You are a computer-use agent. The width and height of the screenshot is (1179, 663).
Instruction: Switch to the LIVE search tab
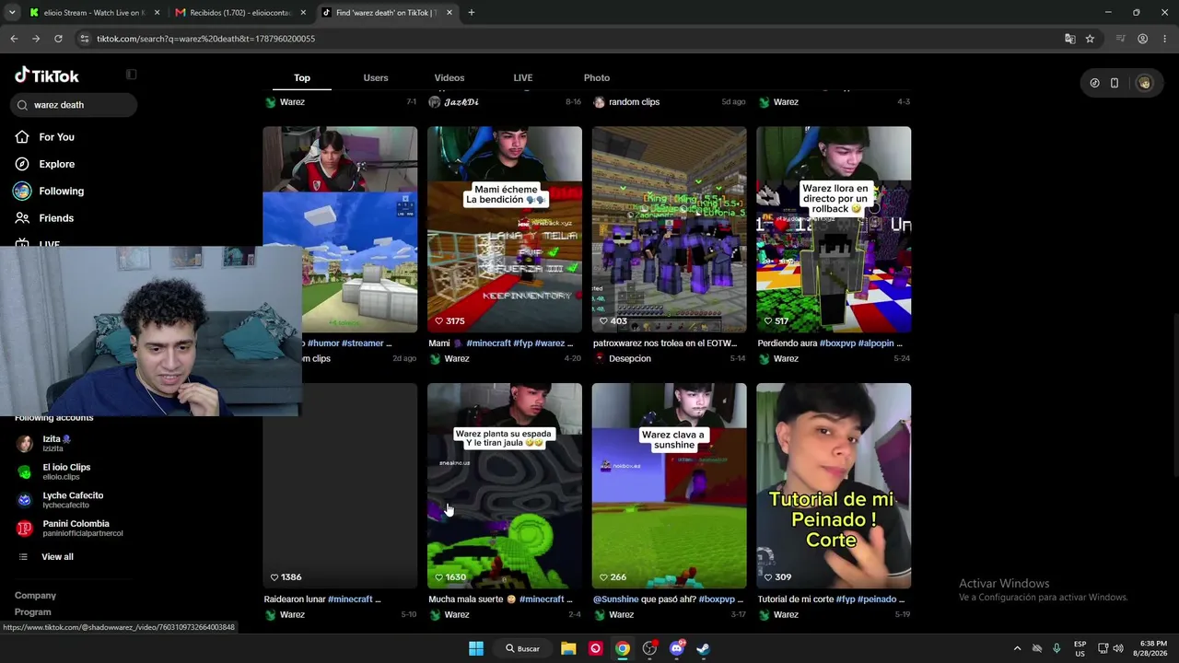point(523,78)
